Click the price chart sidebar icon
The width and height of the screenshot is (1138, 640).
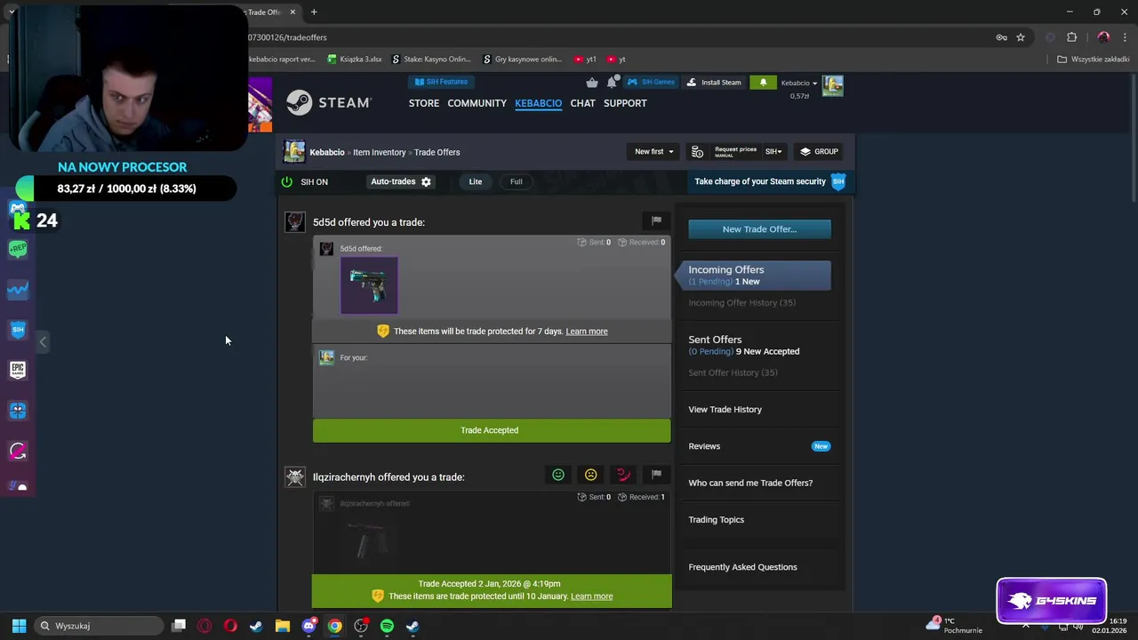[x=18, y=290]
